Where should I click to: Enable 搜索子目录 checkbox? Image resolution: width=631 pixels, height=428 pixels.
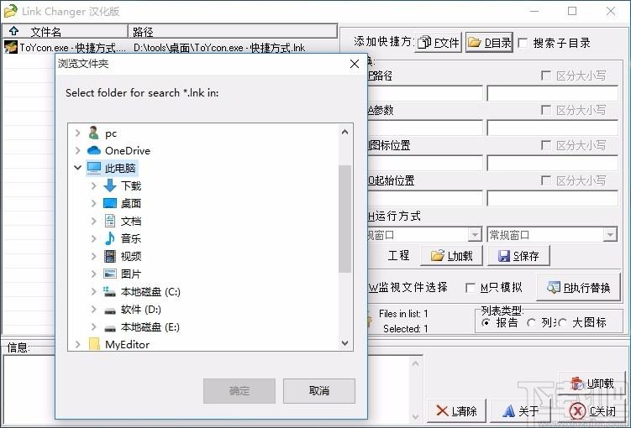[x=523, y=43]
